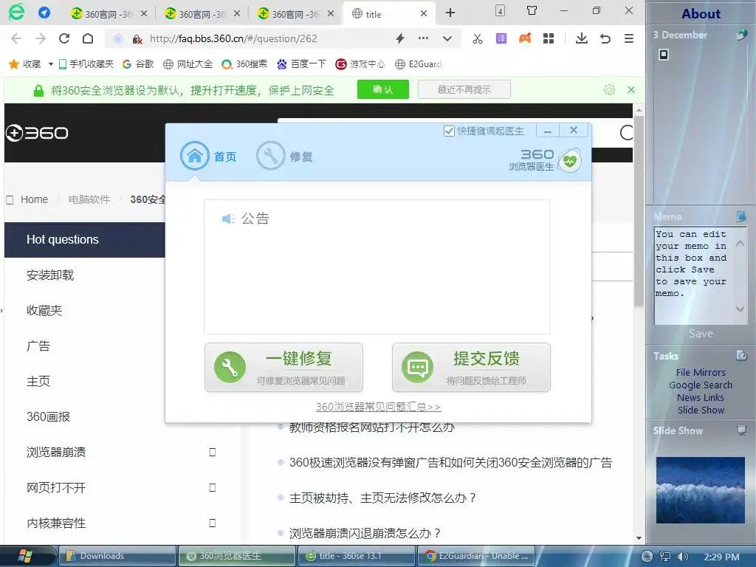This screenshot has height=567, width=756.
Task: Click the scissors screenshot tool icon
Action: pyautogui.click(x=478, y=38)
